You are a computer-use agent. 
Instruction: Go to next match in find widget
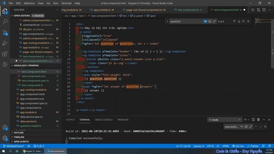pyautogui.click(x=239, y=21)
